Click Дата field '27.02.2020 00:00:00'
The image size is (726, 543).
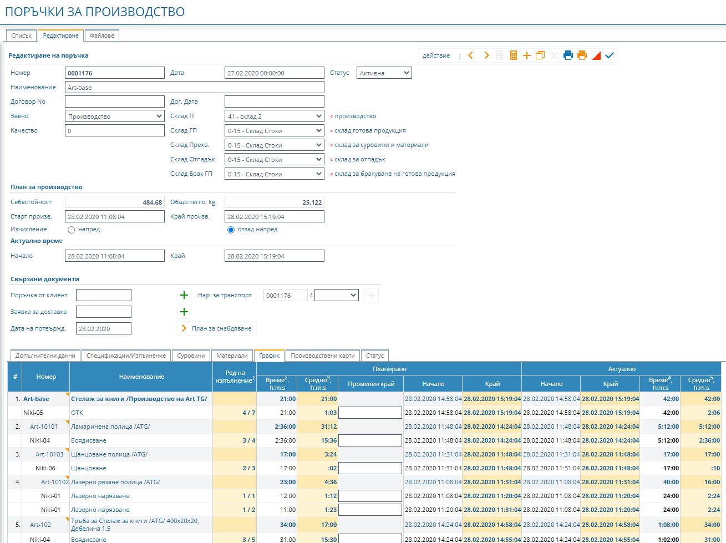(275, 73)
